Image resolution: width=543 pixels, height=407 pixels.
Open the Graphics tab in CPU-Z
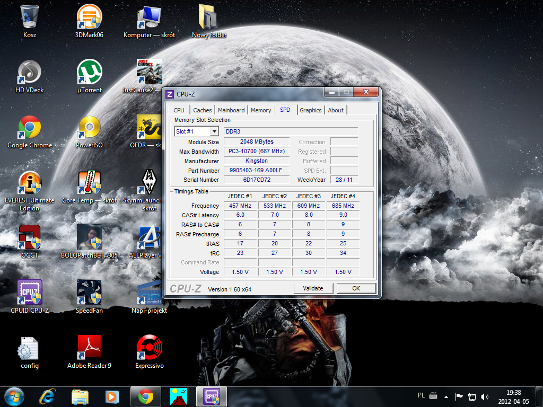pos(310,110)
